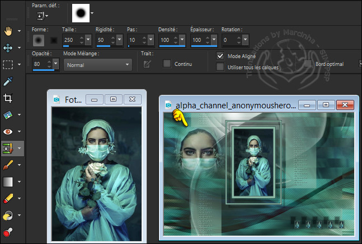Open the Param. déf. presets dropdown

click(x=41, y=16)
